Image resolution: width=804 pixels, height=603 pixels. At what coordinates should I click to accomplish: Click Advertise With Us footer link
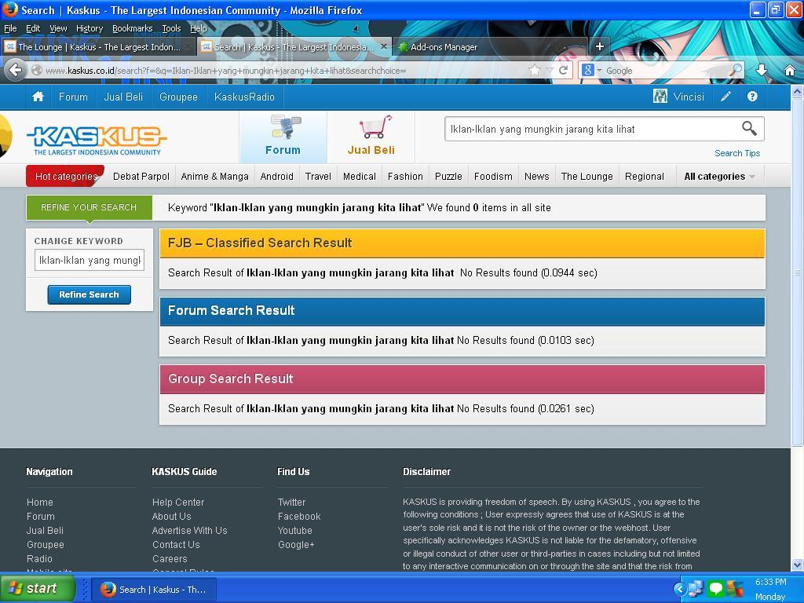pos(190,530)
